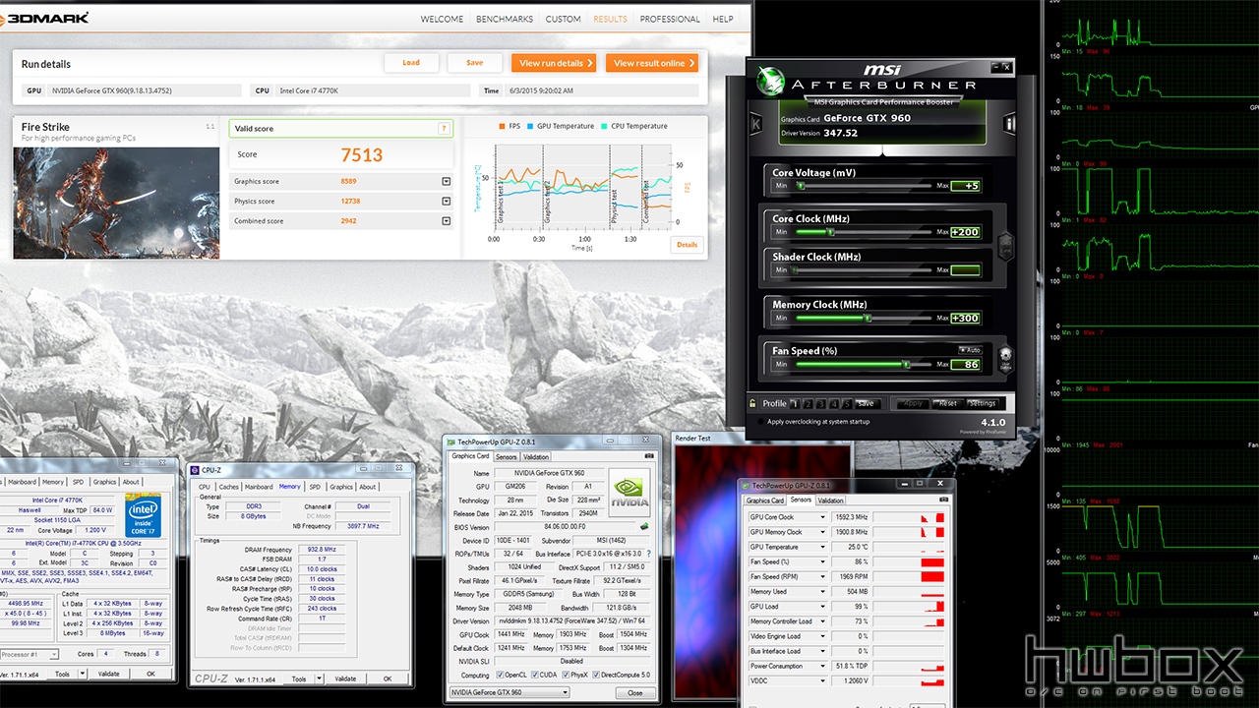Open the GPU Temperature sensor dropdown
This screenshot has height=708, width=1259.
822,547
